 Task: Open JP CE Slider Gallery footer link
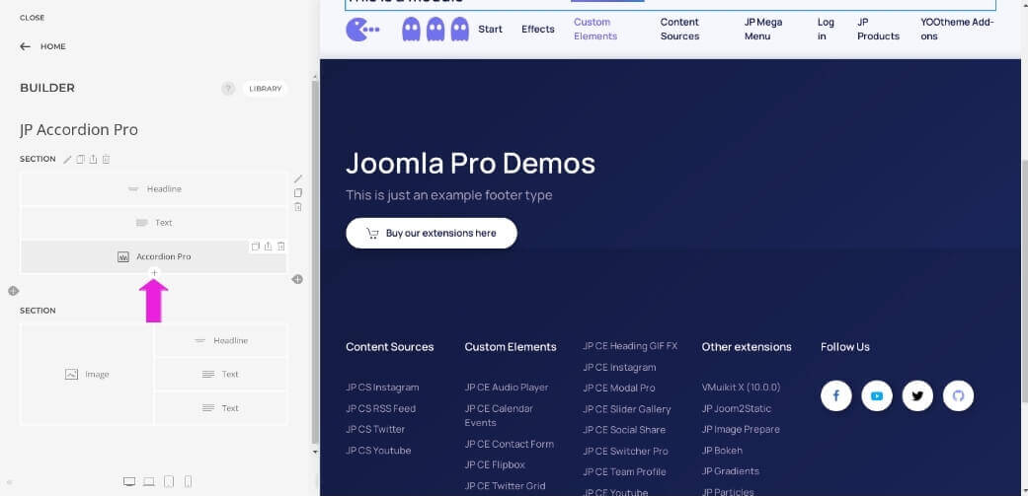[627, 409]
